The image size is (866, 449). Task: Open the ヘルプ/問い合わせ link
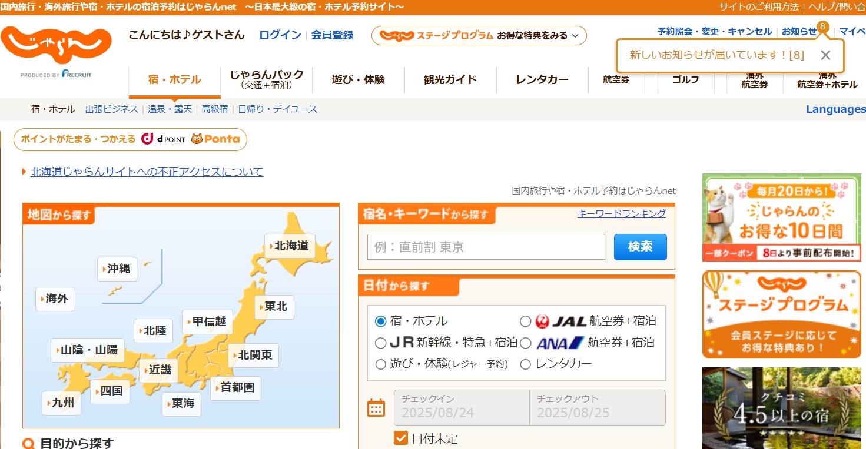coord(837,7)
